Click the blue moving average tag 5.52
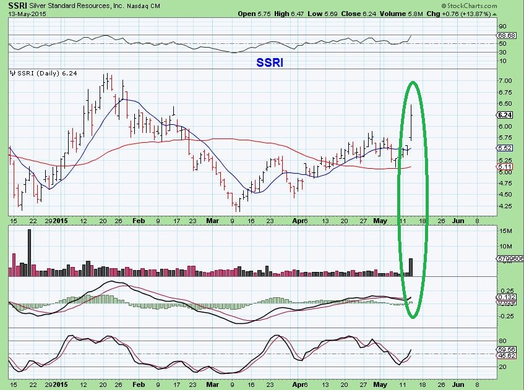The image size is (524, 390). 505,148
